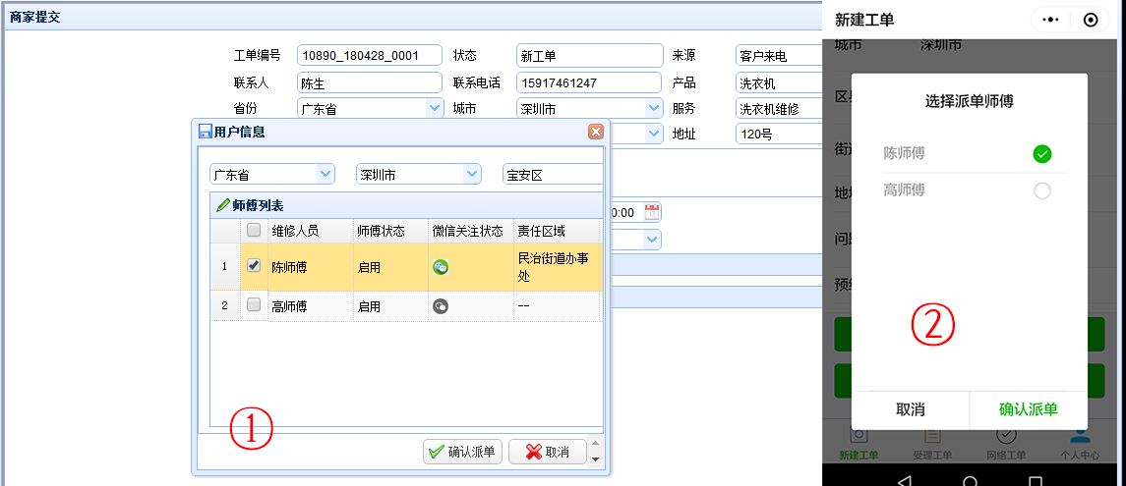Viewport: 1126px width, 486px height.
Task: Click pencil icon beside 师傅列表
Action: coord(222,205)
